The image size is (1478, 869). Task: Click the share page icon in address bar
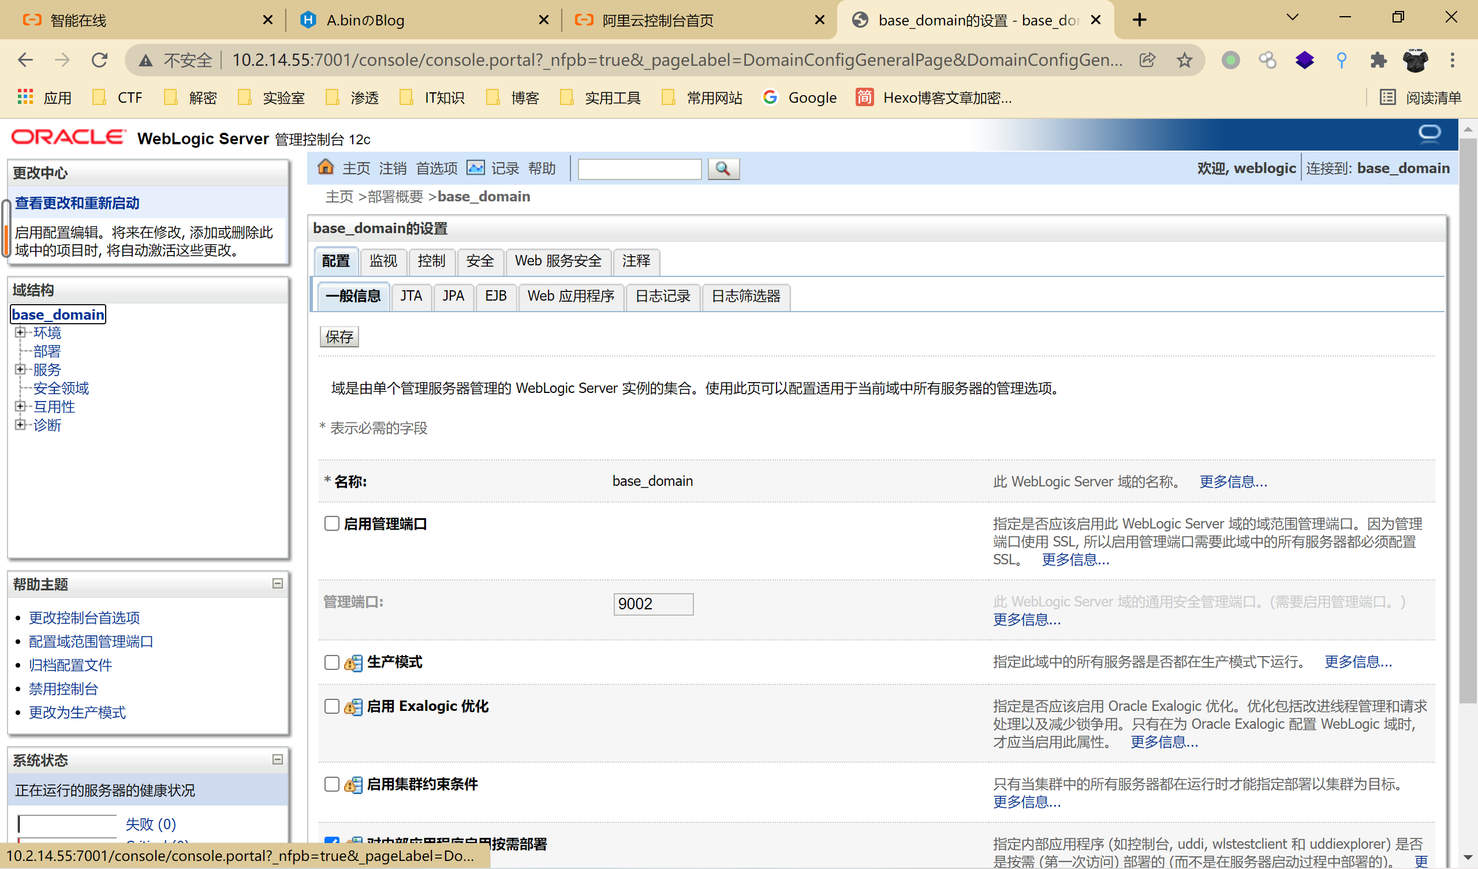(1147, 60)
